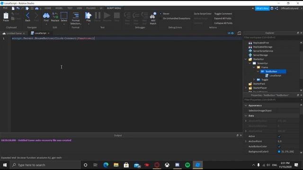Click the Windows taskbar search box
The height and width of the screenshot is (170, 303).
coord(45,165)
